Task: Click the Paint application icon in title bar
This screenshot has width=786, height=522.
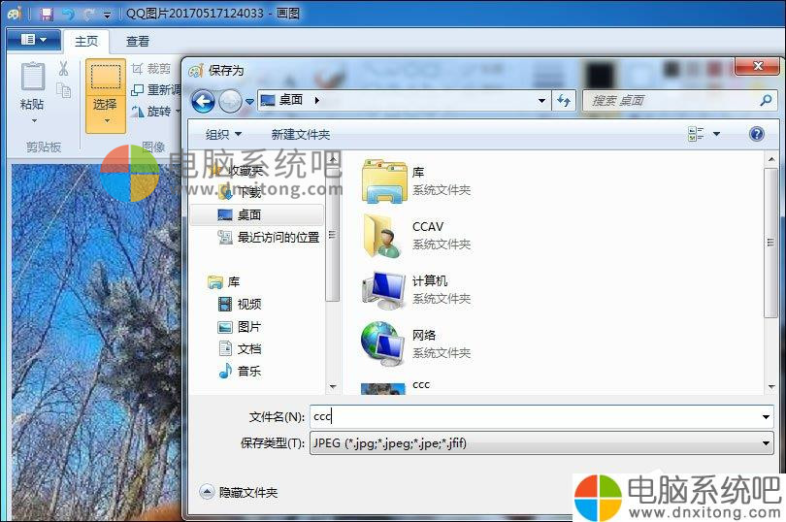Action: pyautogui.click(x=14, y=14)
